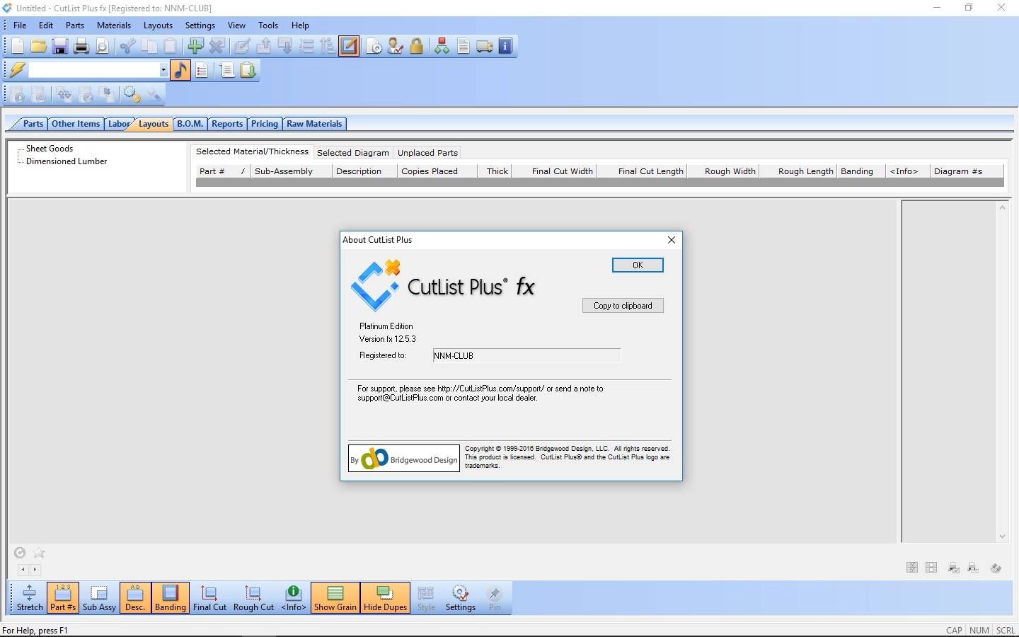
Task: Toggle Hide Dupes button
Action: [x=385, y=598]
